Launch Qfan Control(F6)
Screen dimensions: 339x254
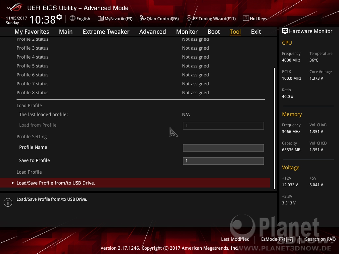coord(163,19)
